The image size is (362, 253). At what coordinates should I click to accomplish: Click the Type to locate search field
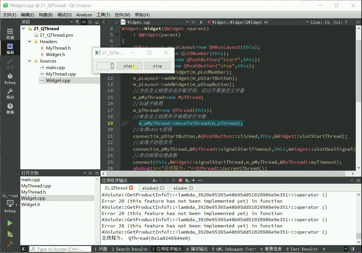point(60,249)
